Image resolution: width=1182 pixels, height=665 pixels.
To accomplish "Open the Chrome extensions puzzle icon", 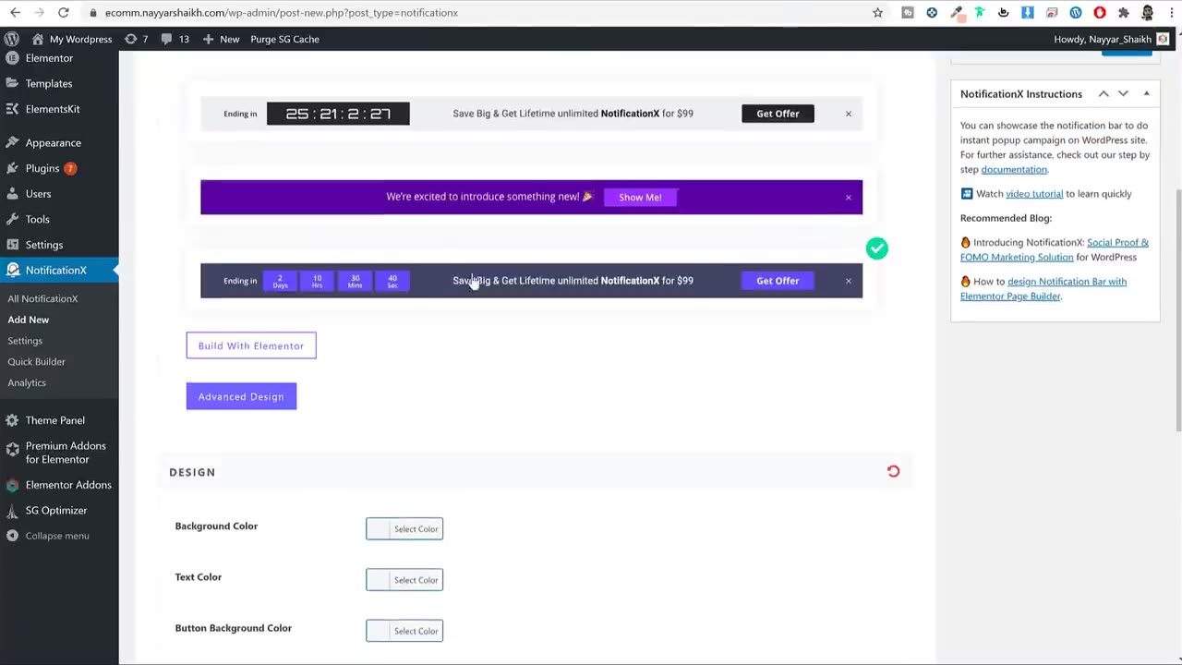I will pos(1123,13).
